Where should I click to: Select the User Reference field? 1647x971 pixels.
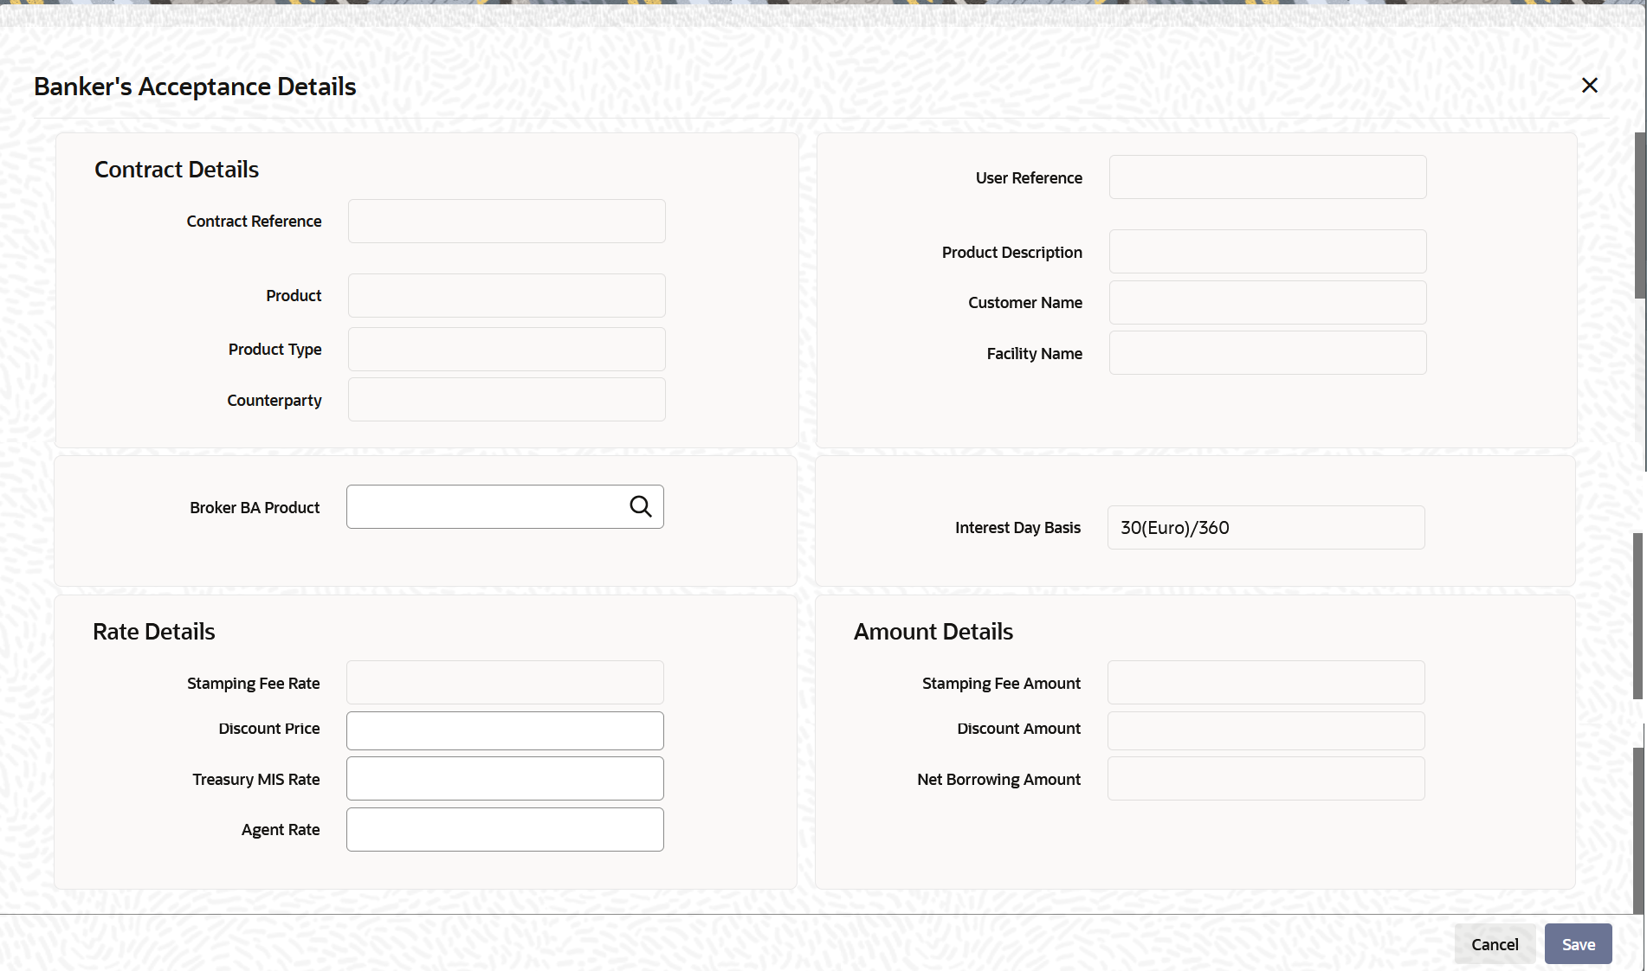1268,177
